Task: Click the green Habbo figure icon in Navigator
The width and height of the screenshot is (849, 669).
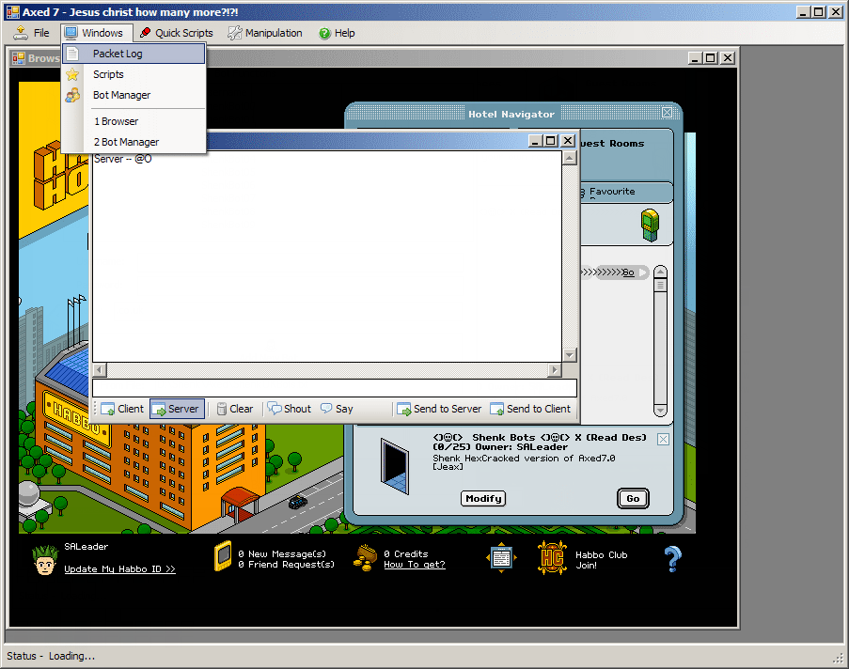Action: [x=650, y=226]
